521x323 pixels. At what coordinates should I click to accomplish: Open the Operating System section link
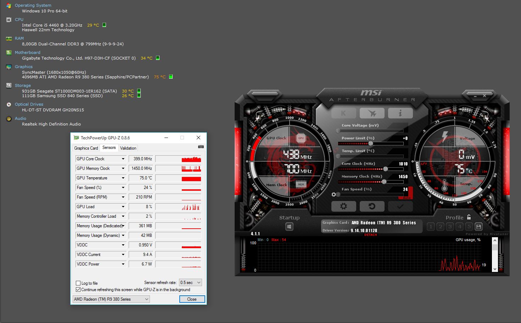33,5
